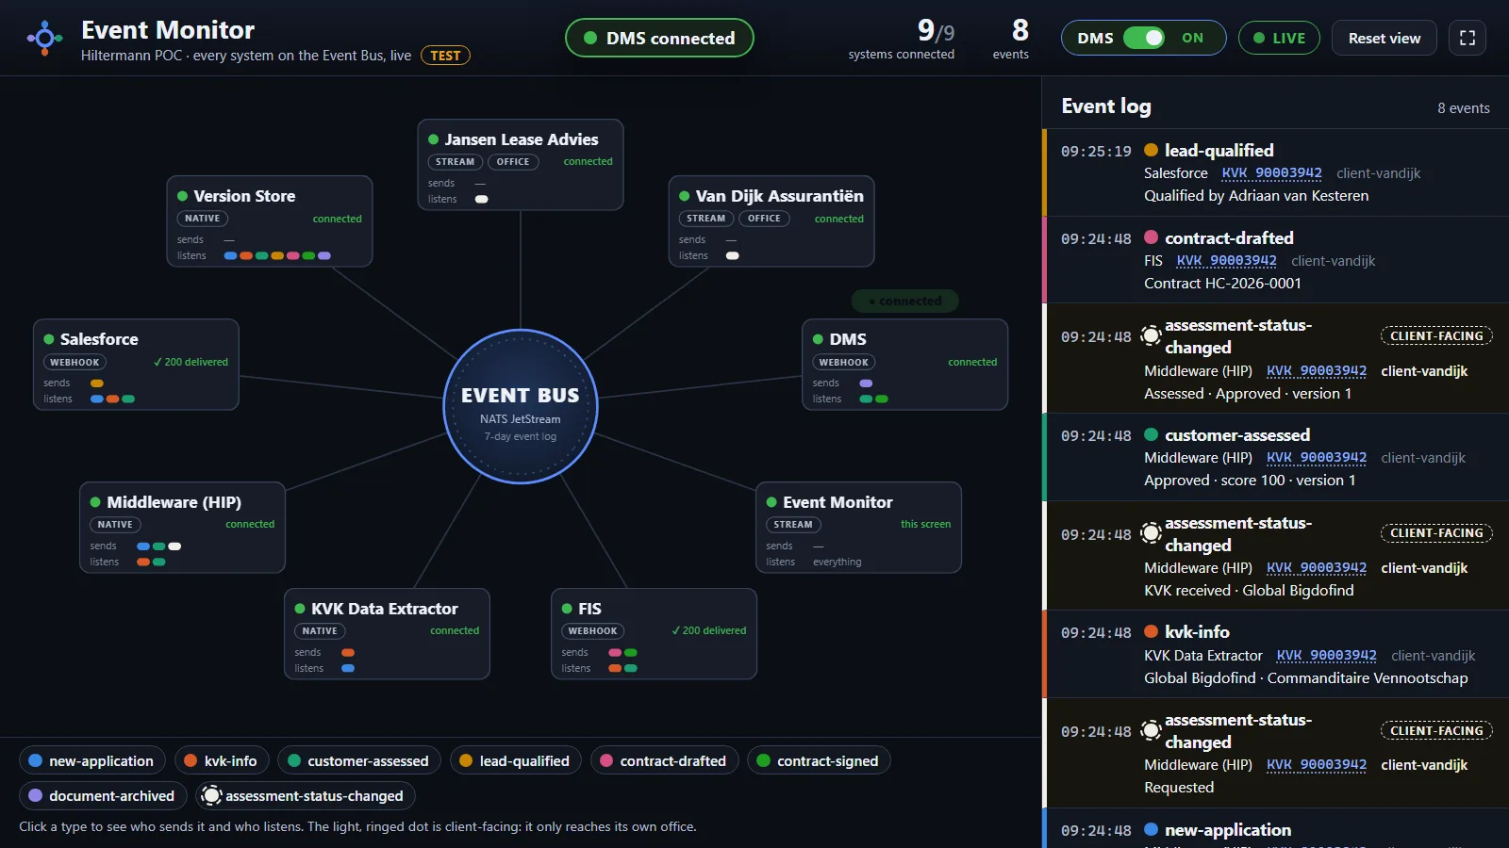Screen dimensions: 1509x848
Task: Filter by contract-drafted event type
Action: pos(664,760)
